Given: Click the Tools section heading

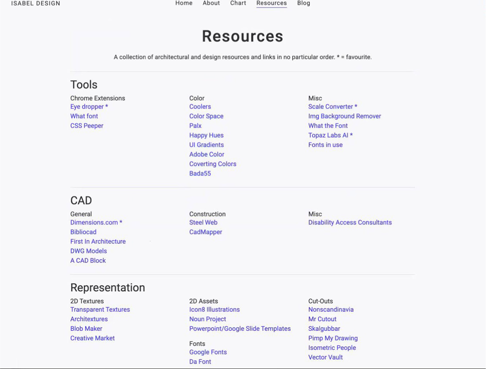Looking at the screenshot, I should tap(84, 84).
